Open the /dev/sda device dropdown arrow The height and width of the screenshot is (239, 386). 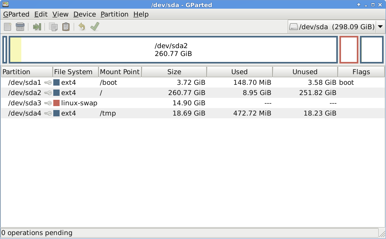click(380, 26)
